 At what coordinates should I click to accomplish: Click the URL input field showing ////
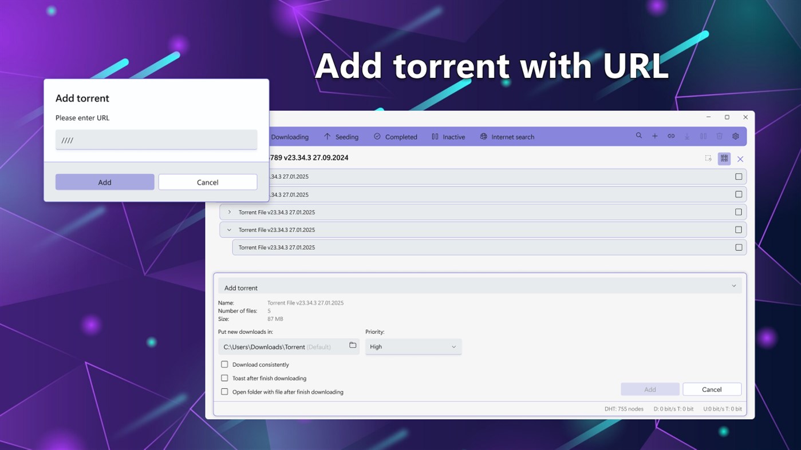tap(156, 140)
